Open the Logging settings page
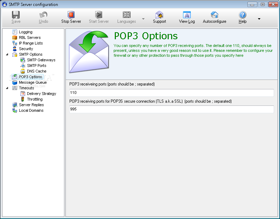Screen dimensions: 280x219 tap(26, 32)
